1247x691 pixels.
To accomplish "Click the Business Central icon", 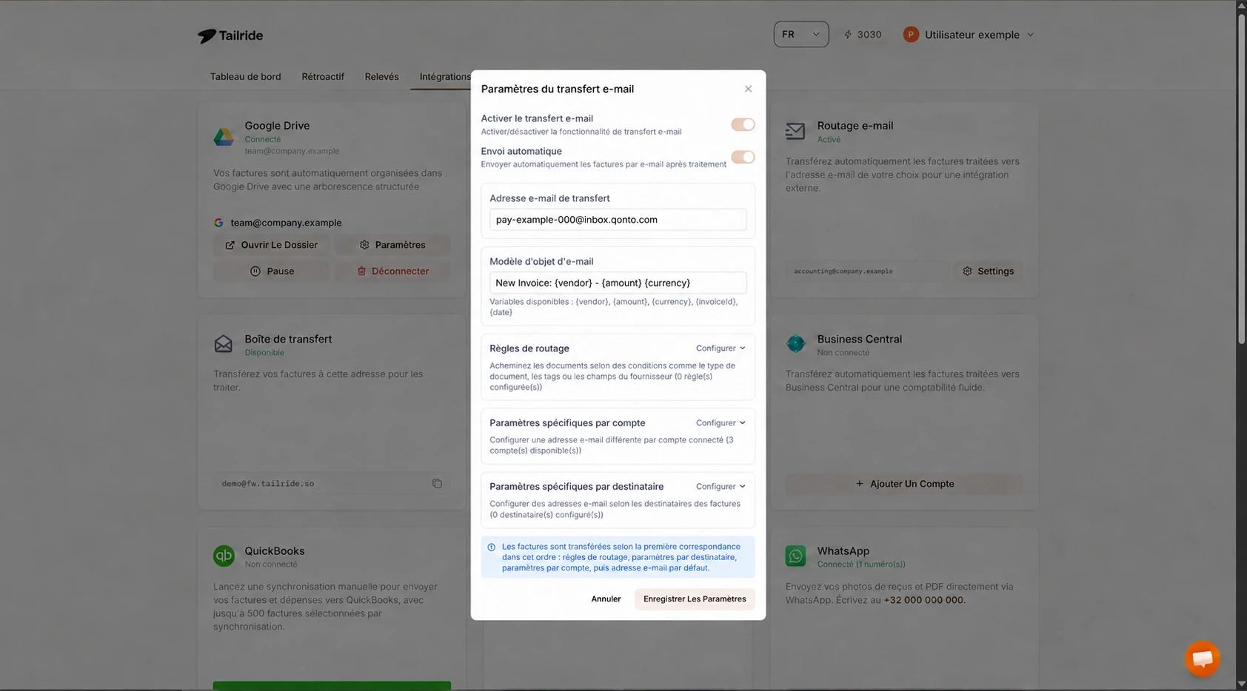I will coord(795,343).
